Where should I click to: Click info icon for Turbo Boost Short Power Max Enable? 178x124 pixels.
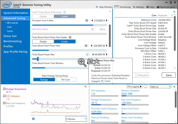pyautogui.click(x=70, y=37)
